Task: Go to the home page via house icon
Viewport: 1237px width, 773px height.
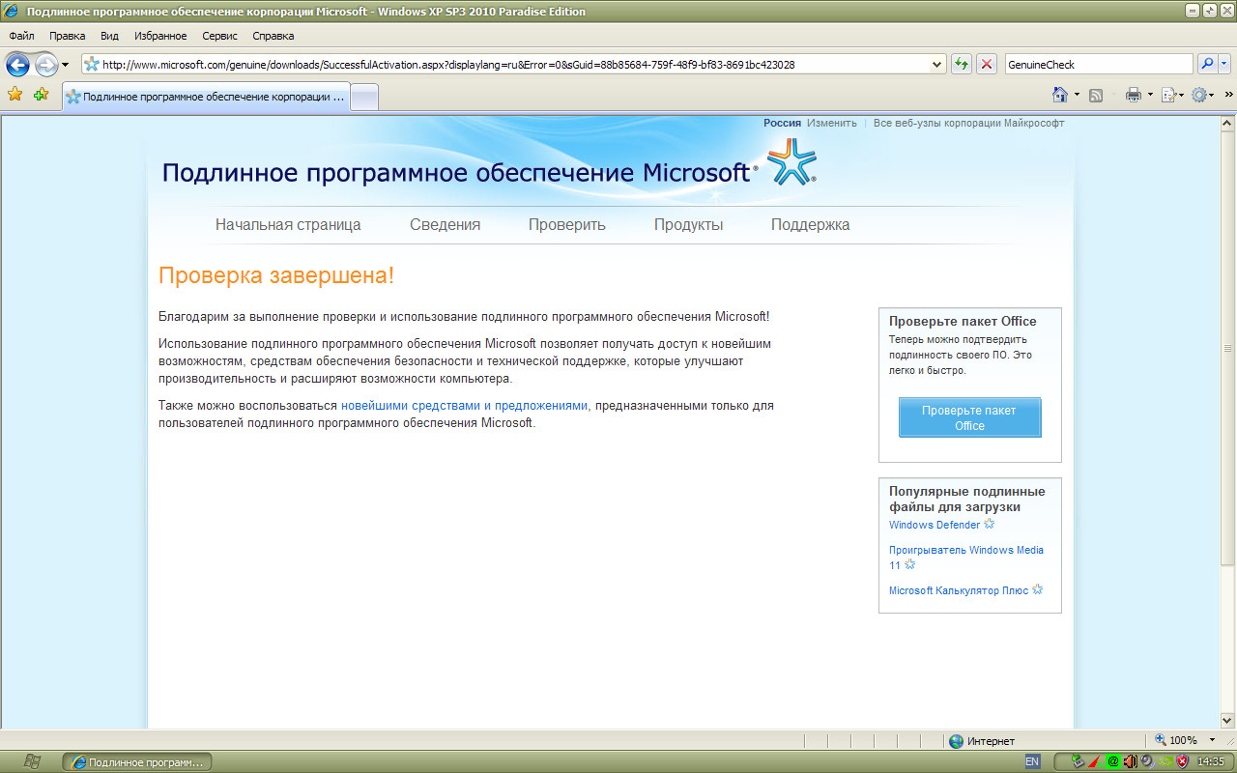Action: (x=1060, y=95)
